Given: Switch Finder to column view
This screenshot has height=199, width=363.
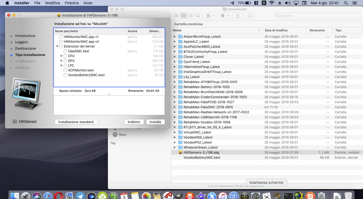Looking at the screenshot, I should (x=191, y=16).
